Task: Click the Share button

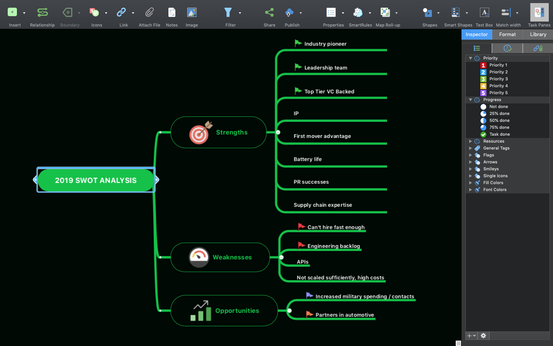Action: (x=269, y=12)
